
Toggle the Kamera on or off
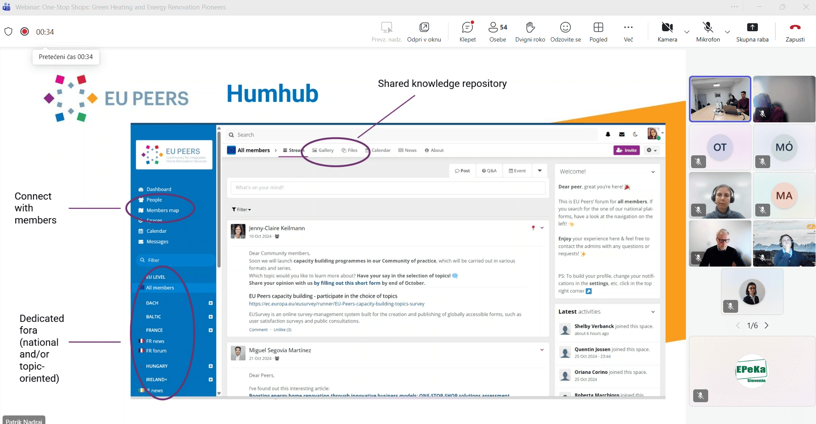(667, 32)
